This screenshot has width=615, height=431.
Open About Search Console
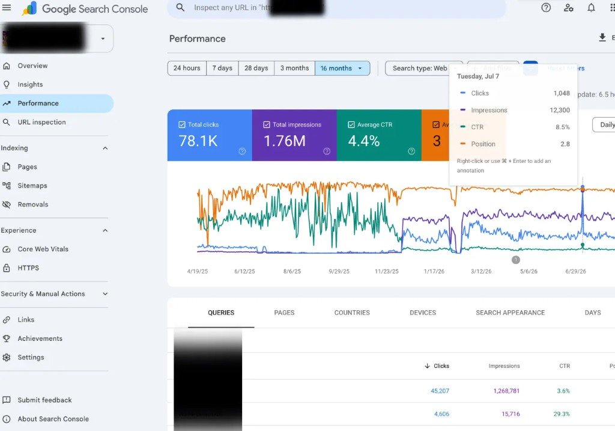pos(53,419)
